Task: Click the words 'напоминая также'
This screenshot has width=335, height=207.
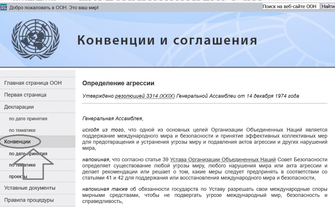Action: click(x=105, y=189)
